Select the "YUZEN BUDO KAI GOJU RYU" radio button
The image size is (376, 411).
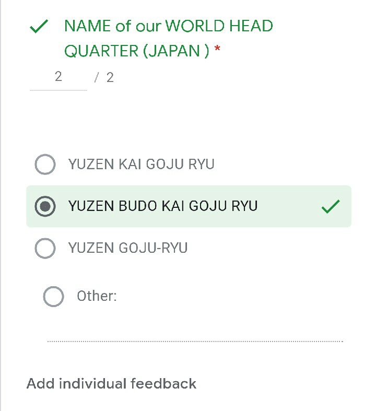tap(45, 206)
